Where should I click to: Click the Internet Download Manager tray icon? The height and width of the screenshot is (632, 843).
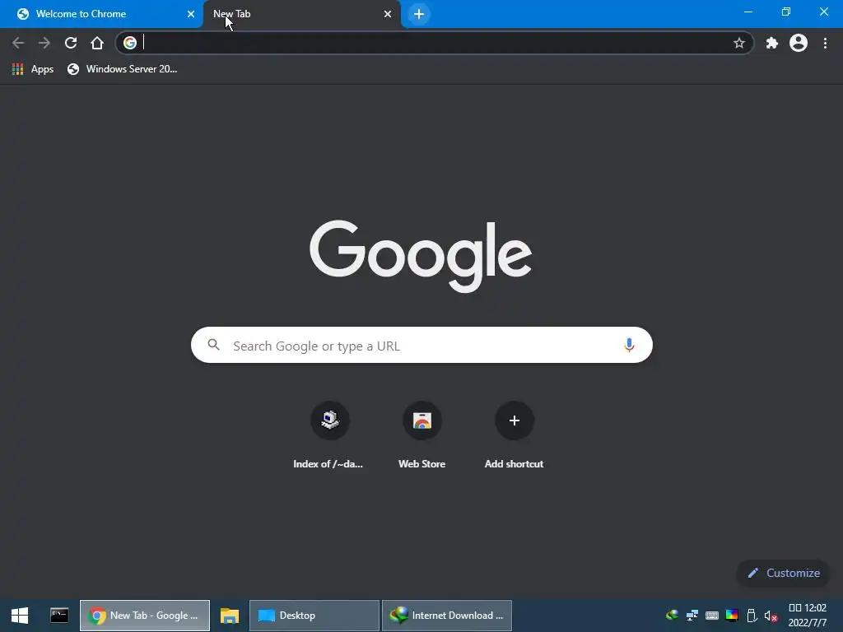click(672, 616)
